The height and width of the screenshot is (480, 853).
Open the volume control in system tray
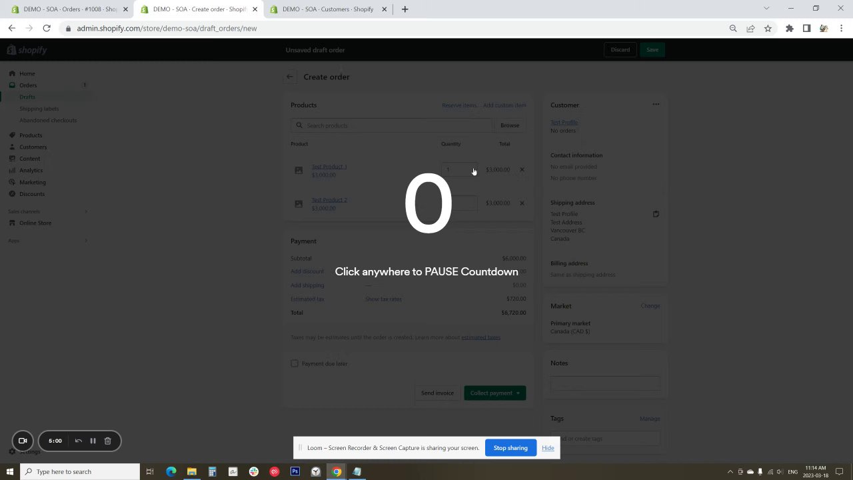point(779,471)
